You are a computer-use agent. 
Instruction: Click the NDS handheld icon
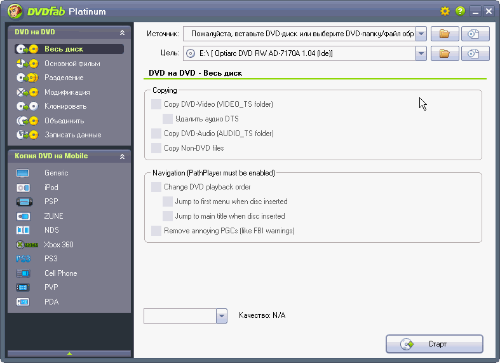[x=23, y=230]
